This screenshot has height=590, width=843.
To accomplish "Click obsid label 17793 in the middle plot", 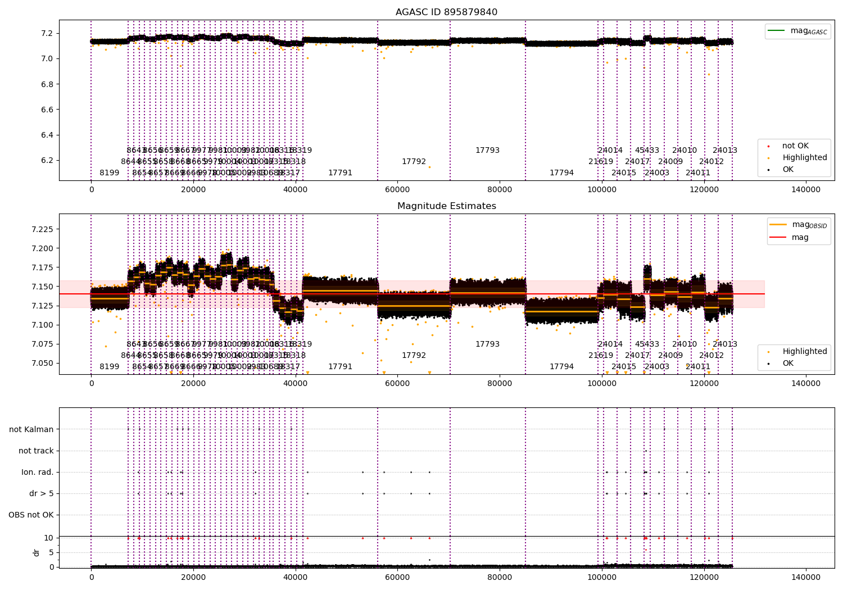I will click(487, 344).
